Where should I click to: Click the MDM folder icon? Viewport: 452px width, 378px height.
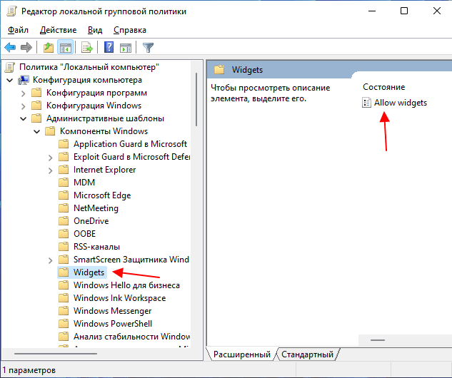[64, 183]
